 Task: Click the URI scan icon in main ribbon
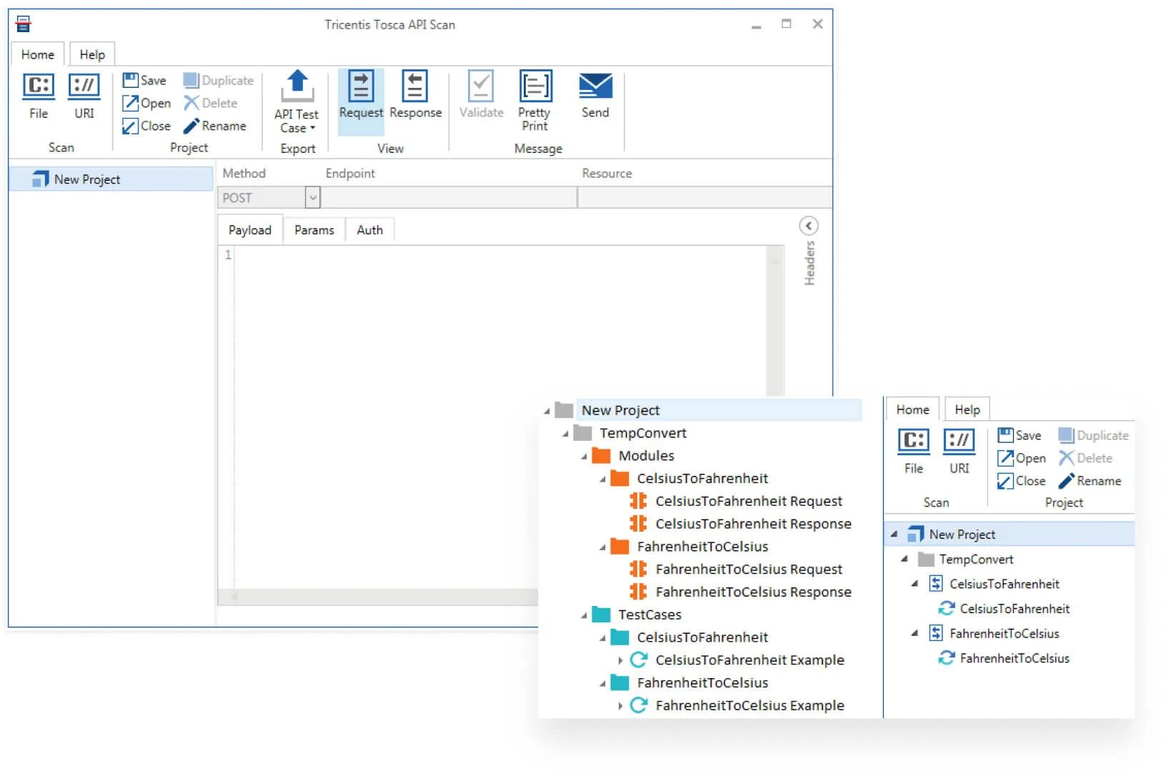84,87
